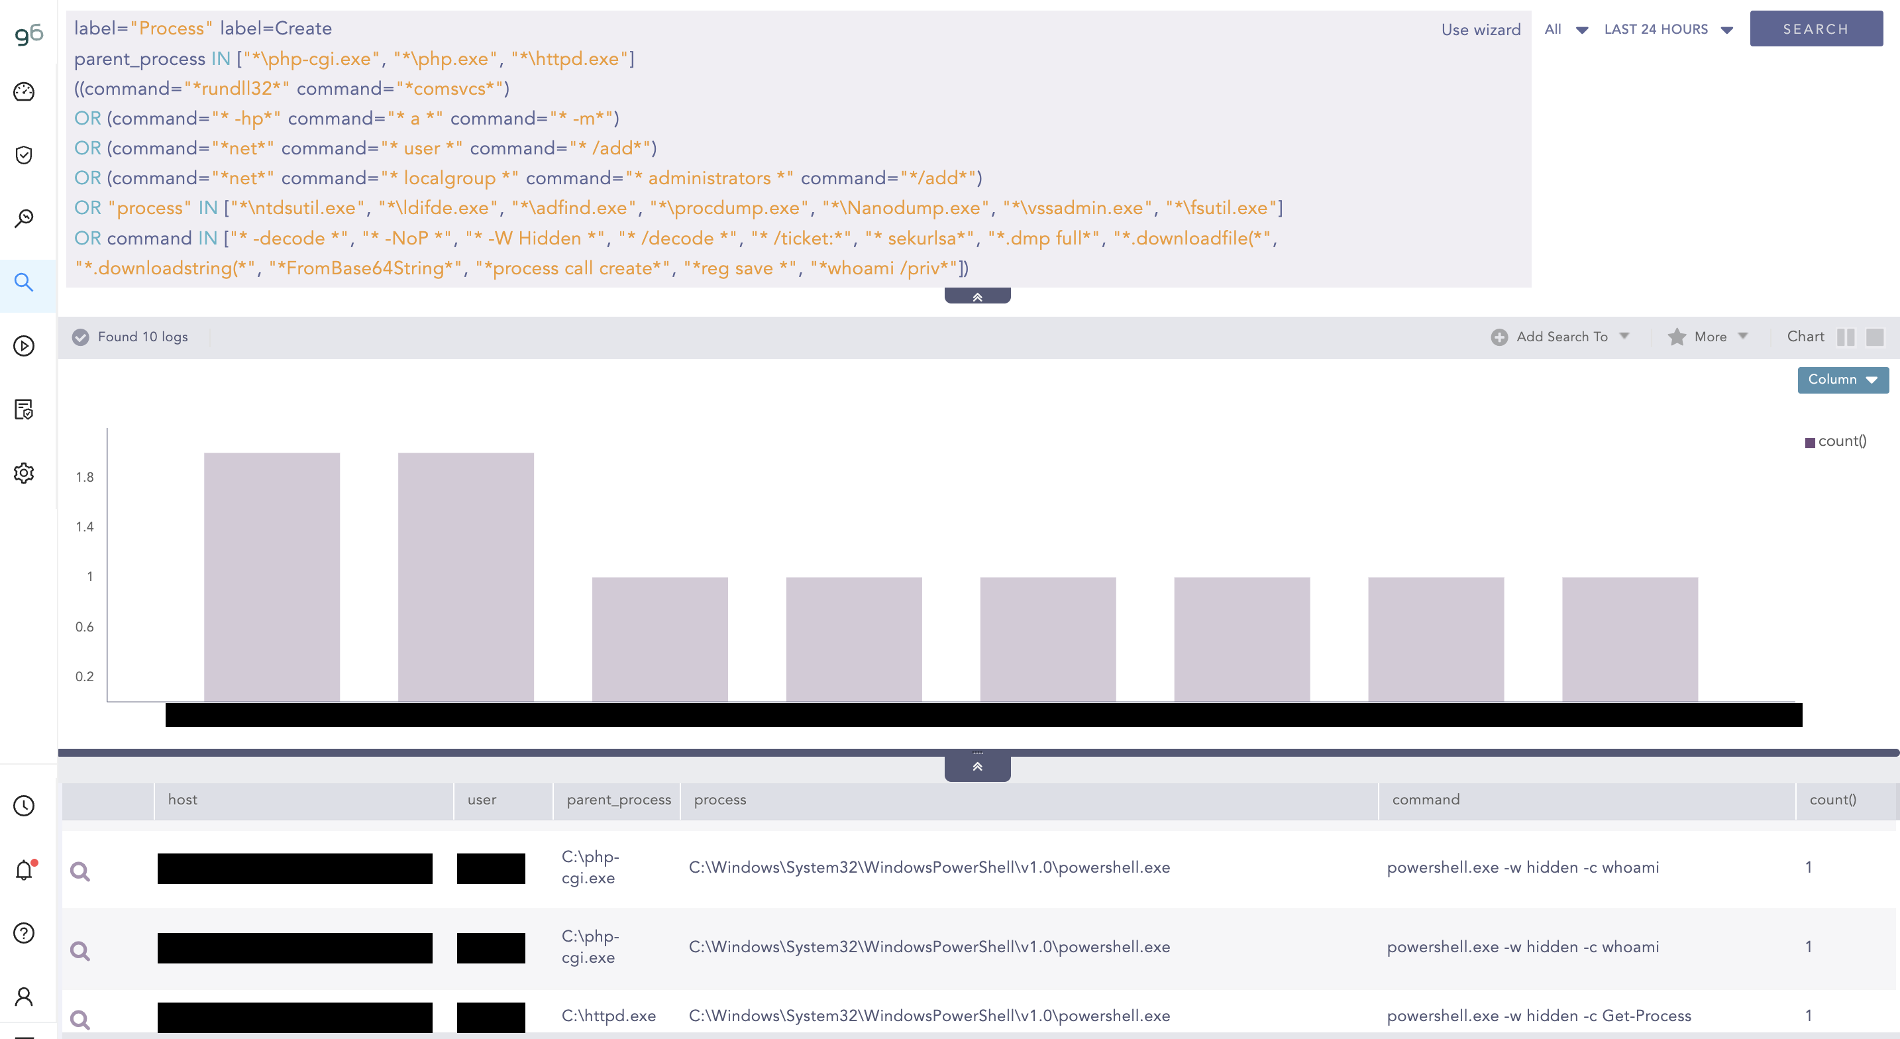The width and height of the screenshot is (1900, 1039).
Task: Click the SEARCH button
Action: (x=1816, y=28)
